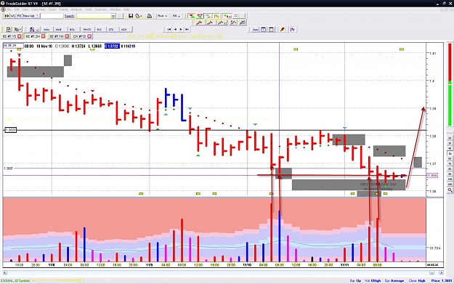This screenshot has width=454, height=284.
Task: Click the 31.70 k volume axis label
Action: click(x=435, y=248)
